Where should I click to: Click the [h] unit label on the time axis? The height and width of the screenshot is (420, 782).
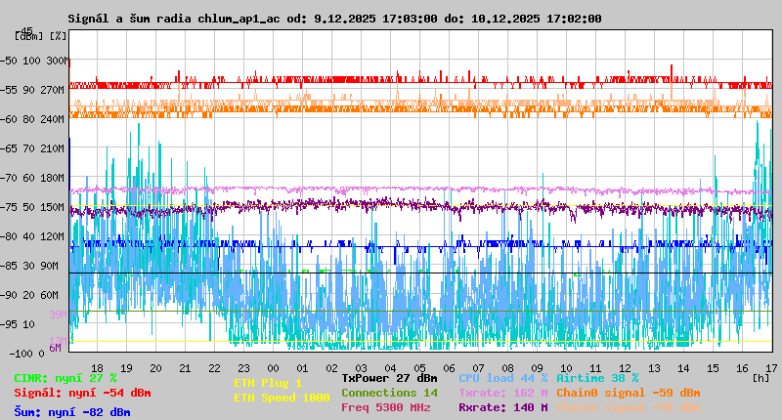760,376
